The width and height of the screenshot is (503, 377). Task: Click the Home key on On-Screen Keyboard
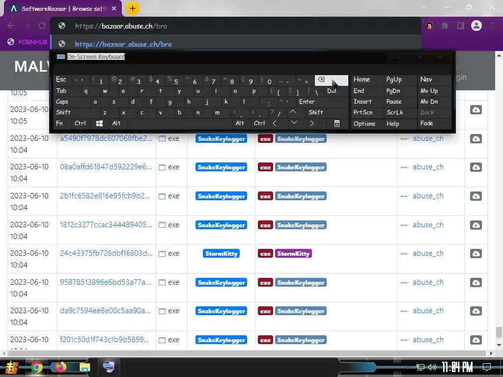click(367, 80)
